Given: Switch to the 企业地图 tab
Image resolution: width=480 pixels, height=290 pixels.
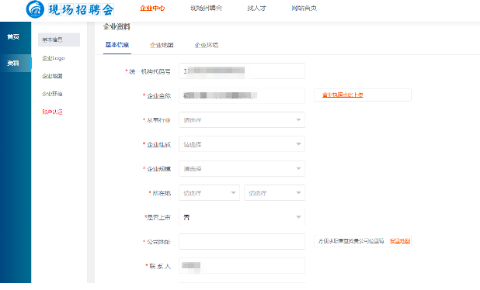Looking at the screenshot, I should 162,45.
